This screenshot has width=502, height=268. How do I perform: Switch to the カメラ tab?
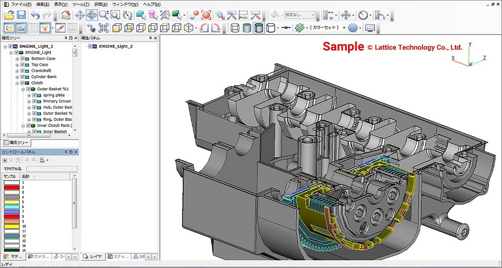(x=39, y=256)
